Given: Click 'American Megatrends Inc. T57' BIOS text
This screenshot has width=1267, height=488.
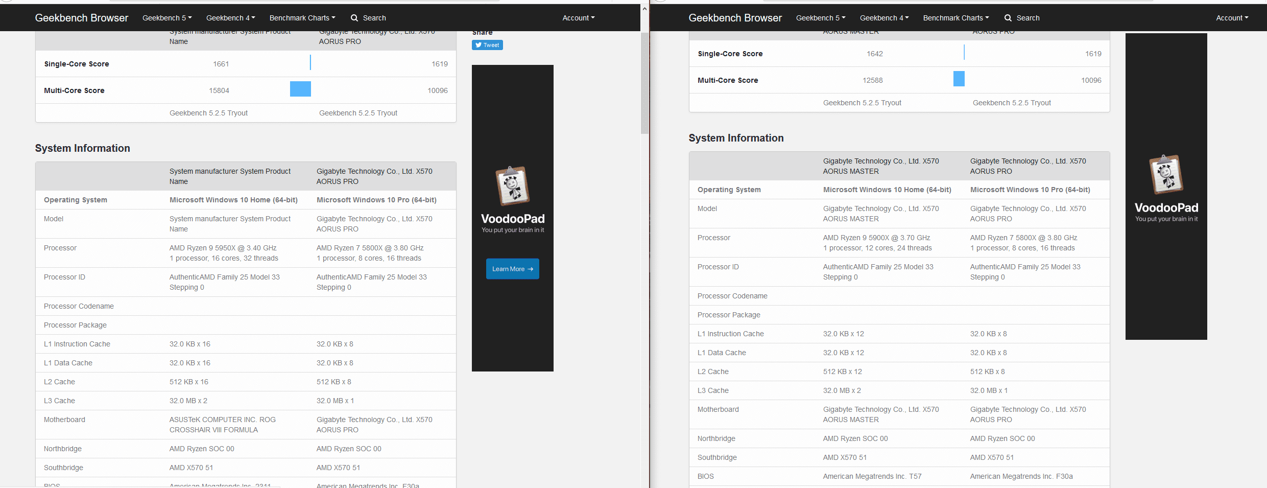Looking at the screenshot, I should pyautogui.click(x=872, y=476).
